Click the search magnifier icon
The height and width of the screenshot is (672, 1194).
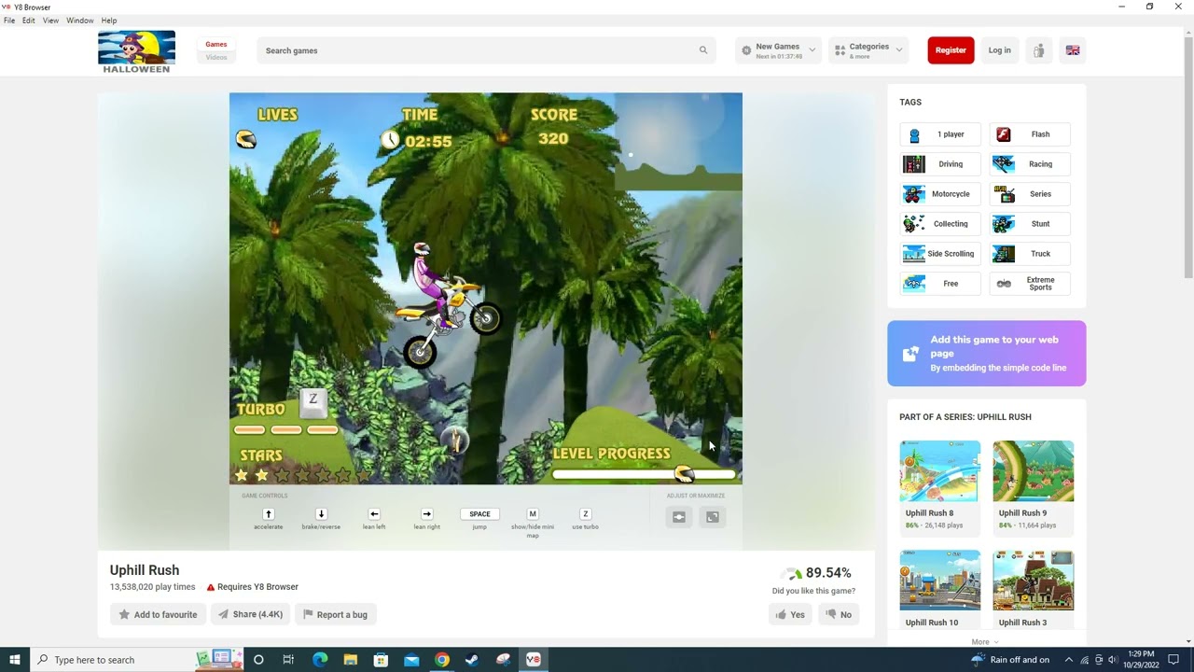click(703, 50)
